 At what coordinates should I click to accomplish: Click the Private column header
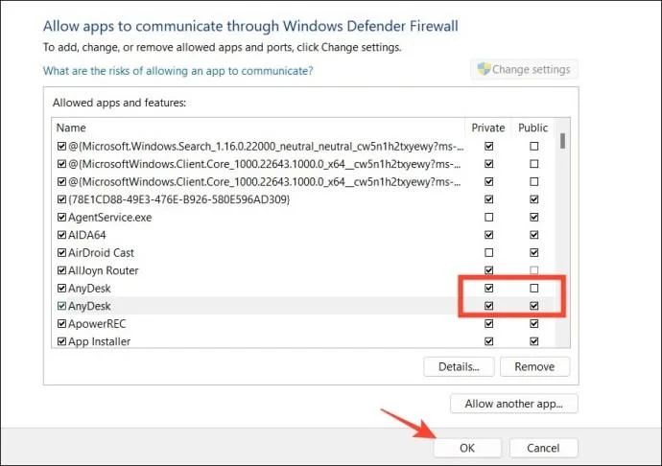point(488,128)
